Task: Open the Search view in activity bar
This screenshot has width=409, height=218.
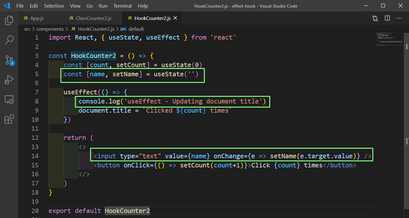Action: (9, 40)
